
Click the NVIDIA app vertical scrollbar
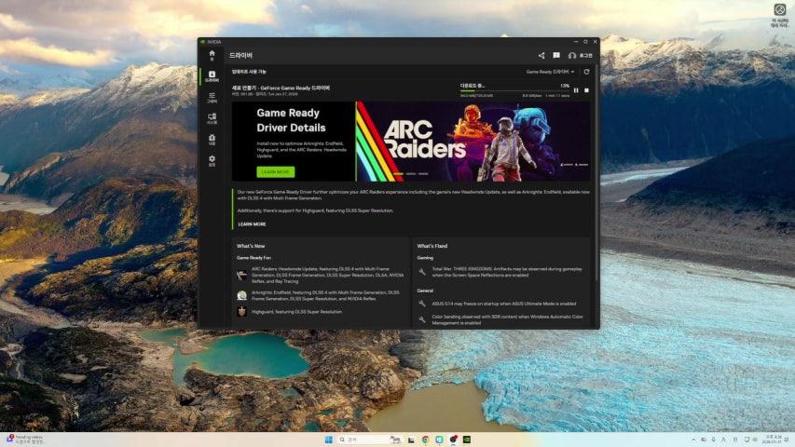coord(596,172)
